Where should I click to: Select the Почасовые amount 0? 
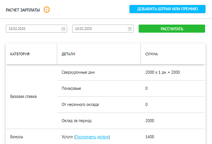coord(146,88)
